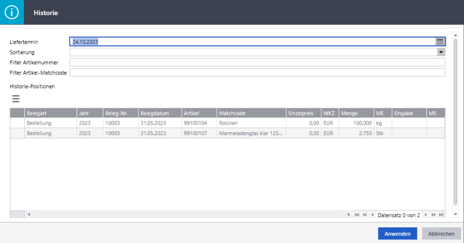Focus the Filter Artikelnummer field
Image resolution: width=464 pixels, height=243 pixels.
pos(258,62)
